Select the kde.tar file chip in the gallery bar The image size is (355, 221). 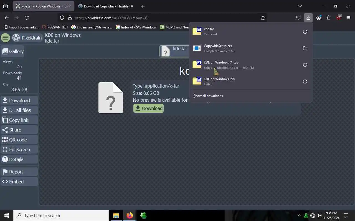click(175, 51)
